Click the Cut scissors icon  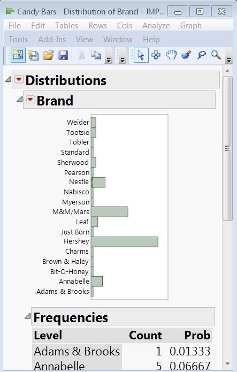click(82, 55)
